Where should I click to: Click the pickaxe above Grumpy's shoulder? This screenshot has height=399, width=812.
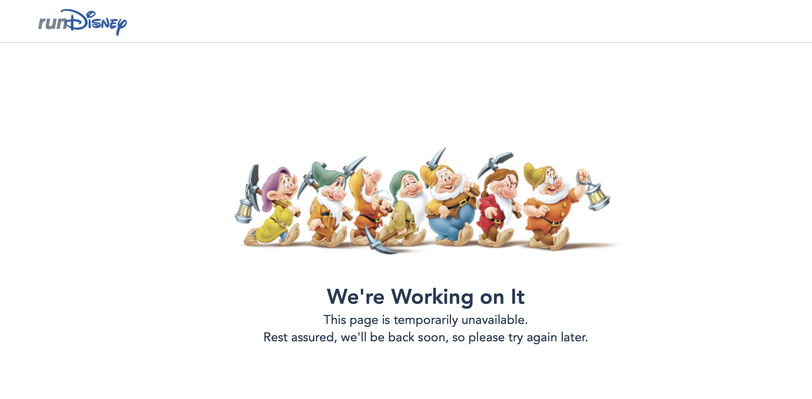pyautogui.click(x=495, y=163)
